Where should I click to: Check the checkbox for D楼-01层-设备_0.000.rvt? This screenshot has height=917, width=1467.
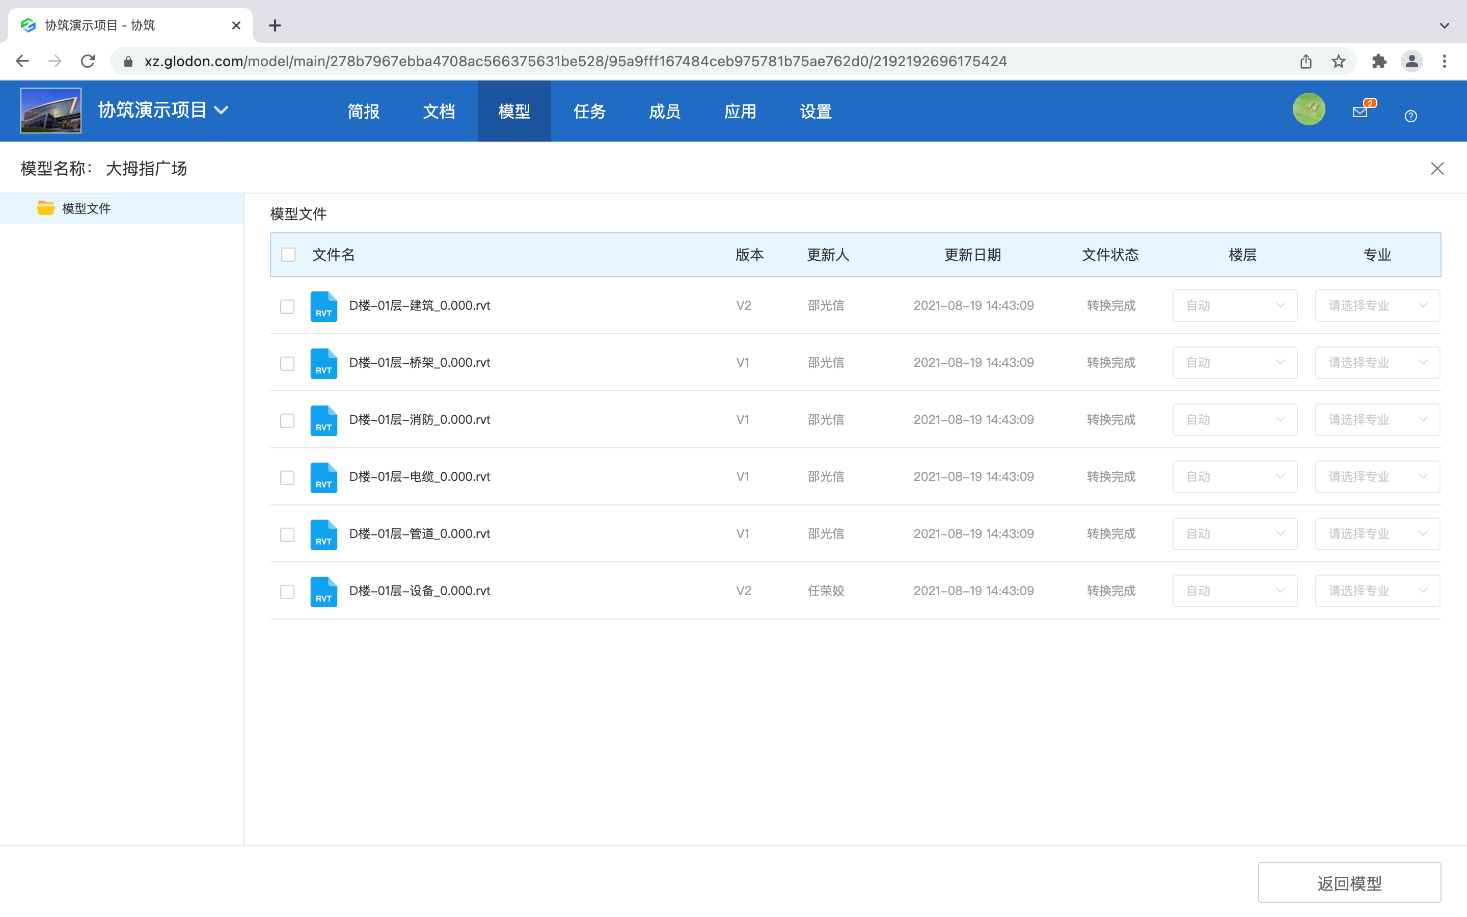pos(287,592)
